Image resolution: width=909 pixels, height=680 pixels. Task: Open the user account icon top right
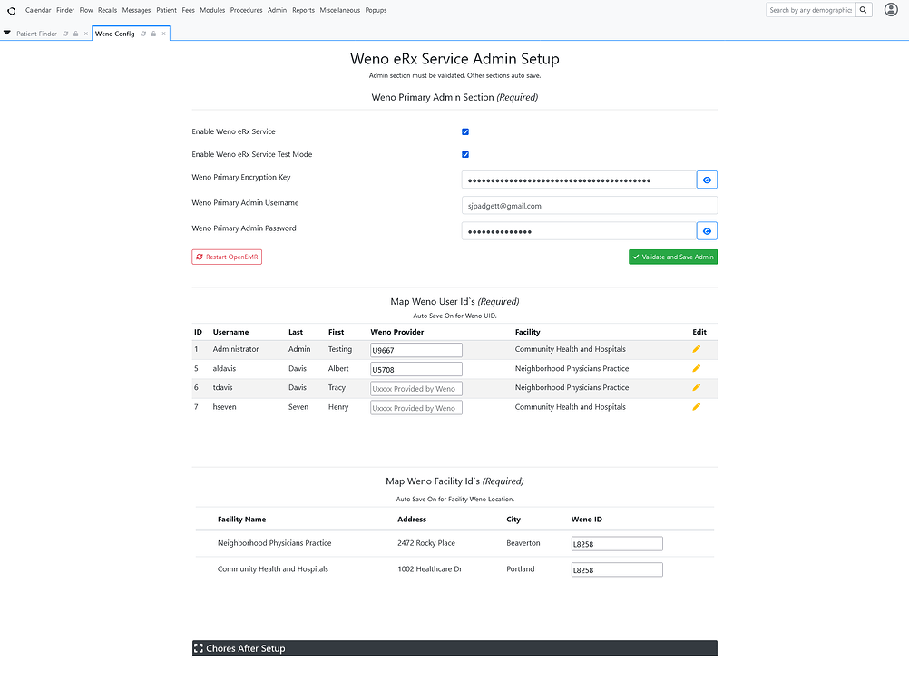click(890, 10)
